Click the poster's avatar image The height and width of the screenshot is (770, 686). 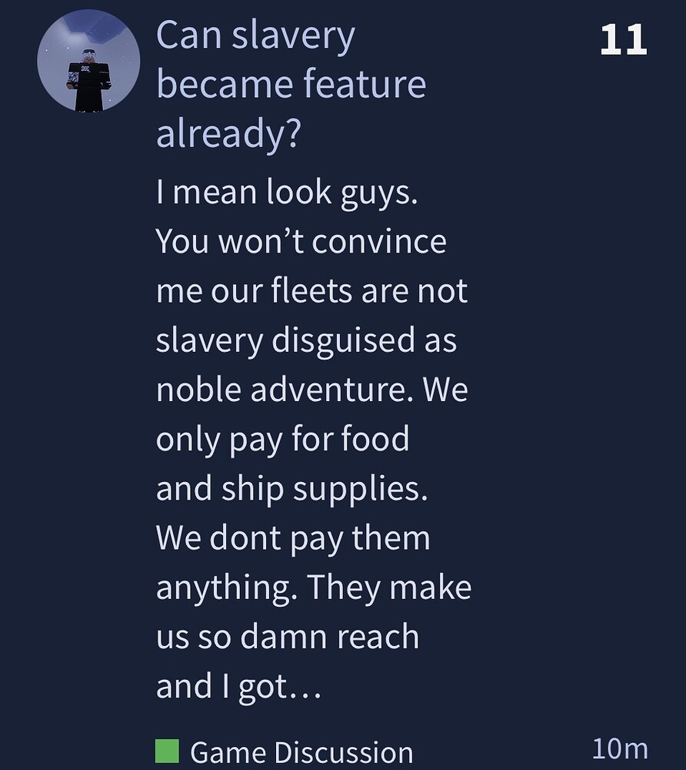pos(88,61)
